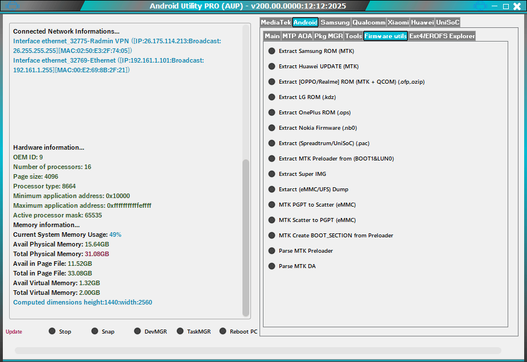Click the Android robot logo in title bar left
This screenshot has width=527, height=362.
(12, 6)
